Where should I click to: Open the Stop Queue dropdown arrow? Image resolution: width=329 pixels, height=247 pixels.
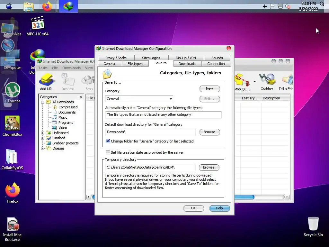(254, 81)
